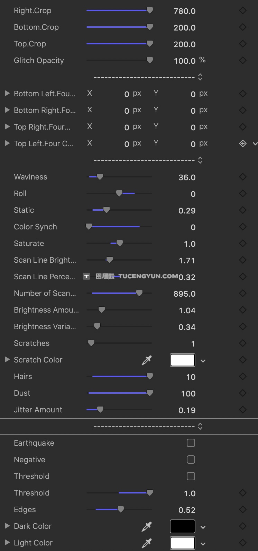Click the white Scratch Color swatch
Viewport: 258px width, 551px height.
point(182,360)
